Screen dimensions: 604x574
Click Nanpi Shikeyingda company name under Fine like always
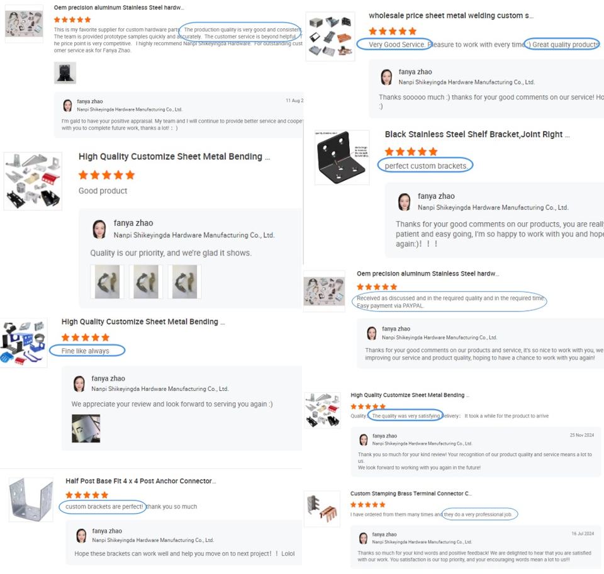(x=160, y=389)
